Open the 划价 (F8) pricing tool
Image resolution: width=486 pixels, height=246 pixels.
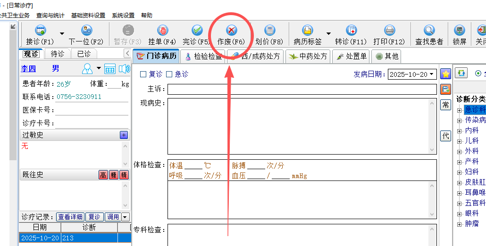click(x=269, y=31)
